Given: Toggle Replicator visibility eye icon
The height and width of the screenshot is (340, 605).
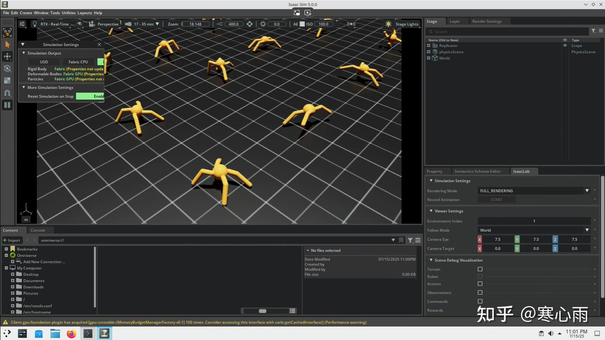Looking at the screenshot, I should (565, 46).
